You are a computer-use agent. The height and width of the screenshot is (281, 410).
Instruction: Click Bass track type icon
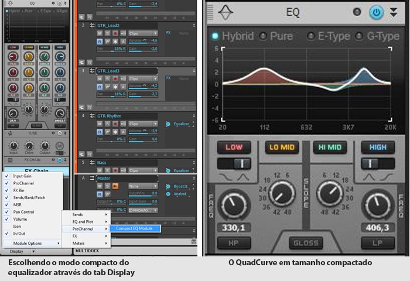[92, 162]
